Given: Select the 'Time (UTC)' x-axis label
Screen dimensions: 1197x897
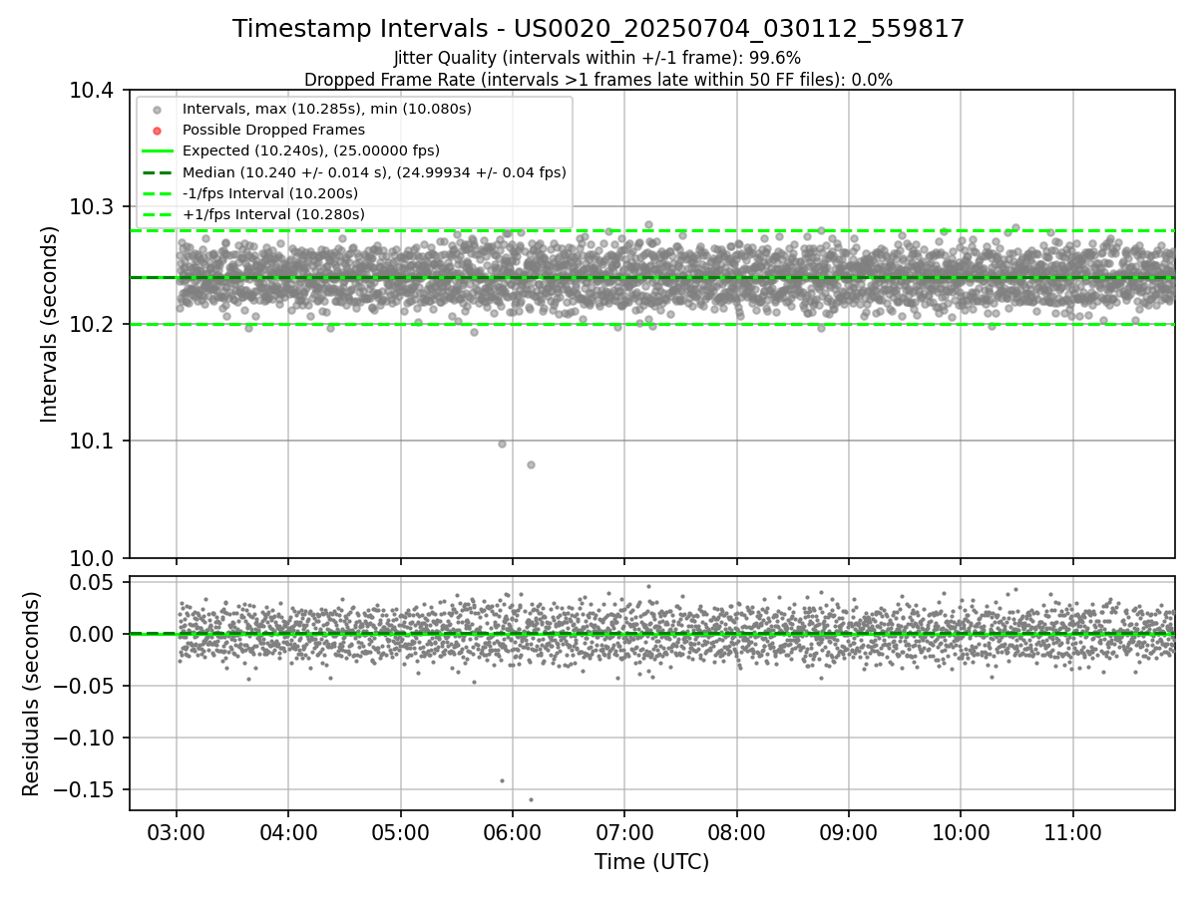Looking at the screenshot, I should point(652,862).
